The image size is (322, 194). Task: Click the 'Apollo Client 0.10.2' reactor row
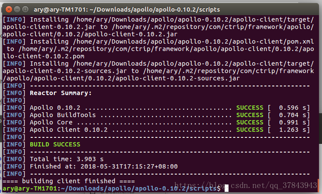coord(156,130)
